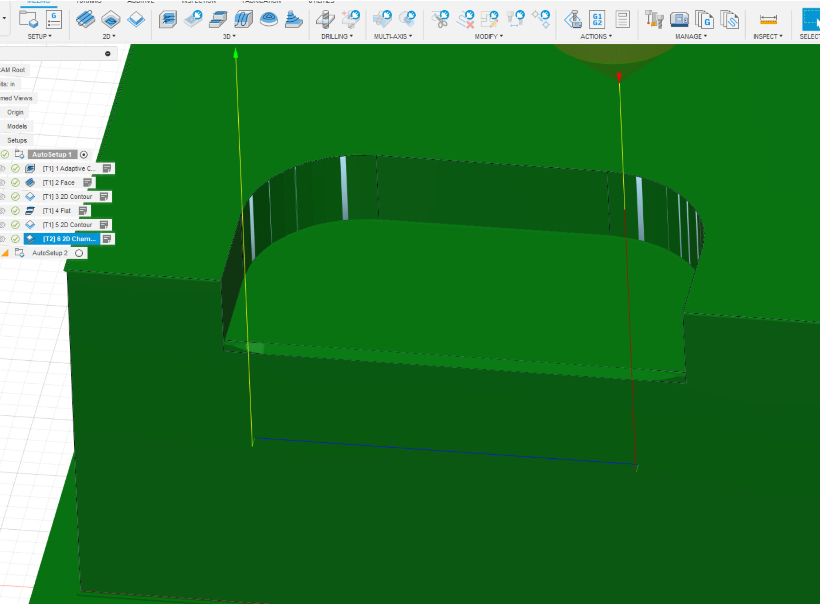The width and height of the screenshot is (820, 604).
Task: Select the [T1] 3 2D Contour operation
Action: pyautogui.click(x=67, y=197)
